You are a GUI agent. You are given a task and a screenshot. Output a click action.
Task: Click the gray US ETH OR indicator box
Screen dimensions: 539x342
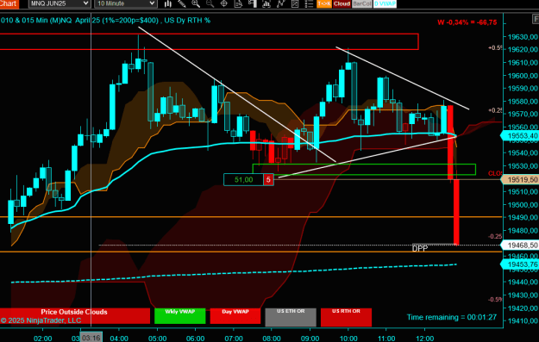(x=291, y=317)
